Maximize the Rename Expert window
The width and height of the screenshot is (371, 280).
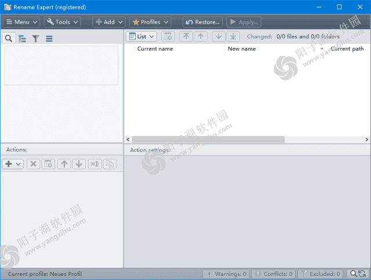[339, 7]
